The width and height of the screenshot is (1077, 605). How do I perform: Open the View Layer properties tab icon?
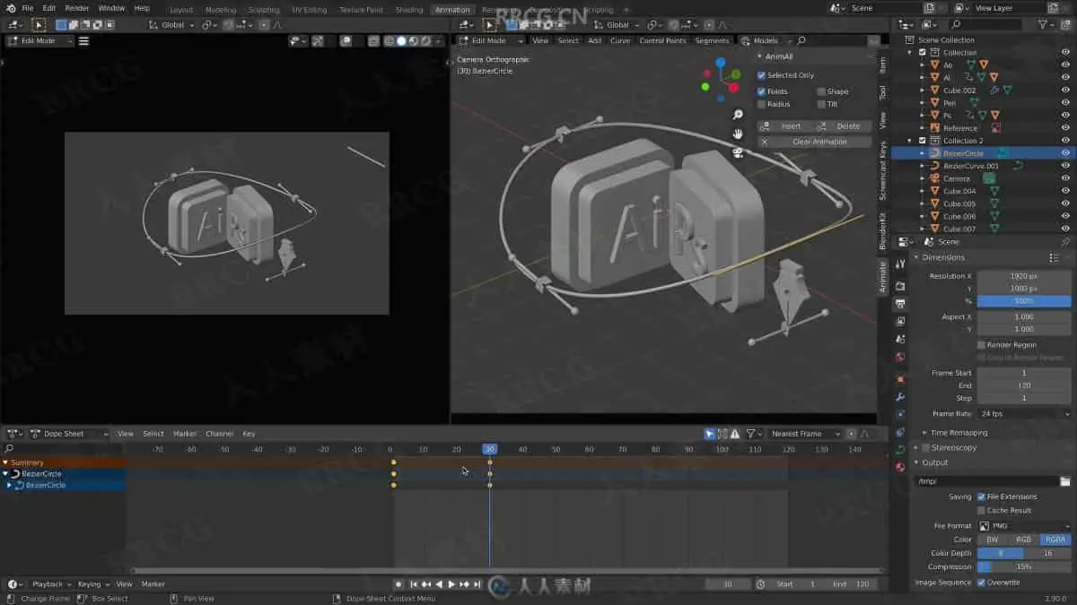[900, 321]
